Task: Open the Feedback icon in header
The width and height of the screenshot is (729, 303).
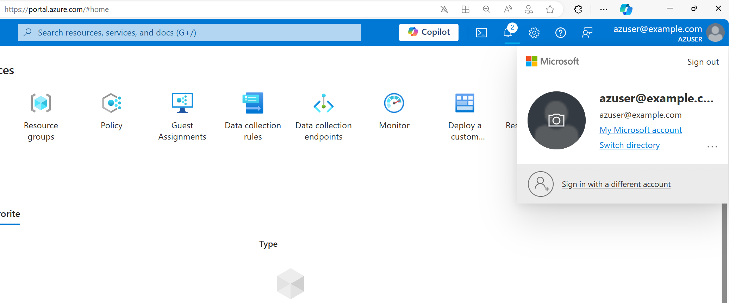Action: pos(587,33)
